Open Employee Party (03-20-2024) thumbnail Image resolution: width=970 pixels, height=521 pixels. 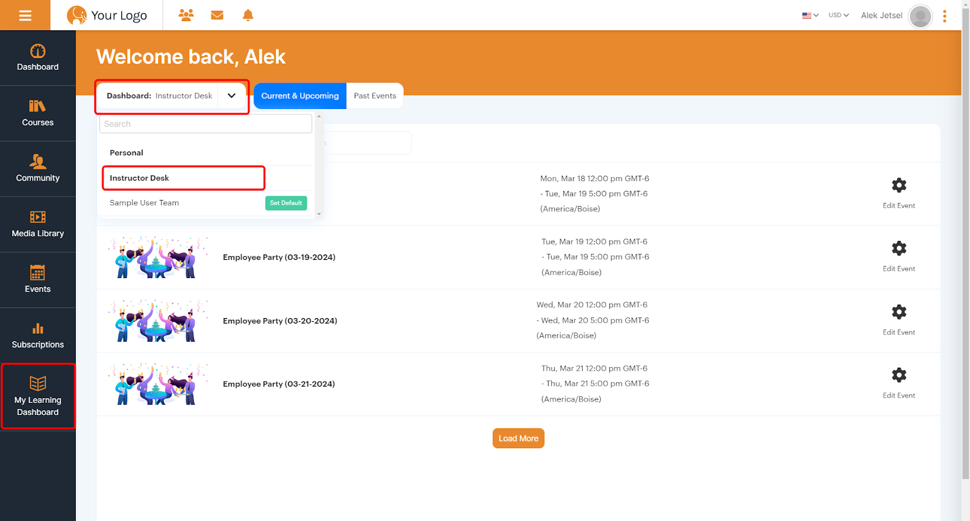click(x=158, y=320)
